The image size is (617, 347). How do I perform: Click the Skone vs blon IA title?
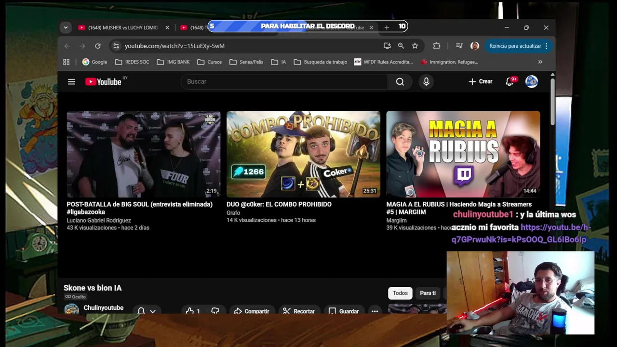click(93, 288)
